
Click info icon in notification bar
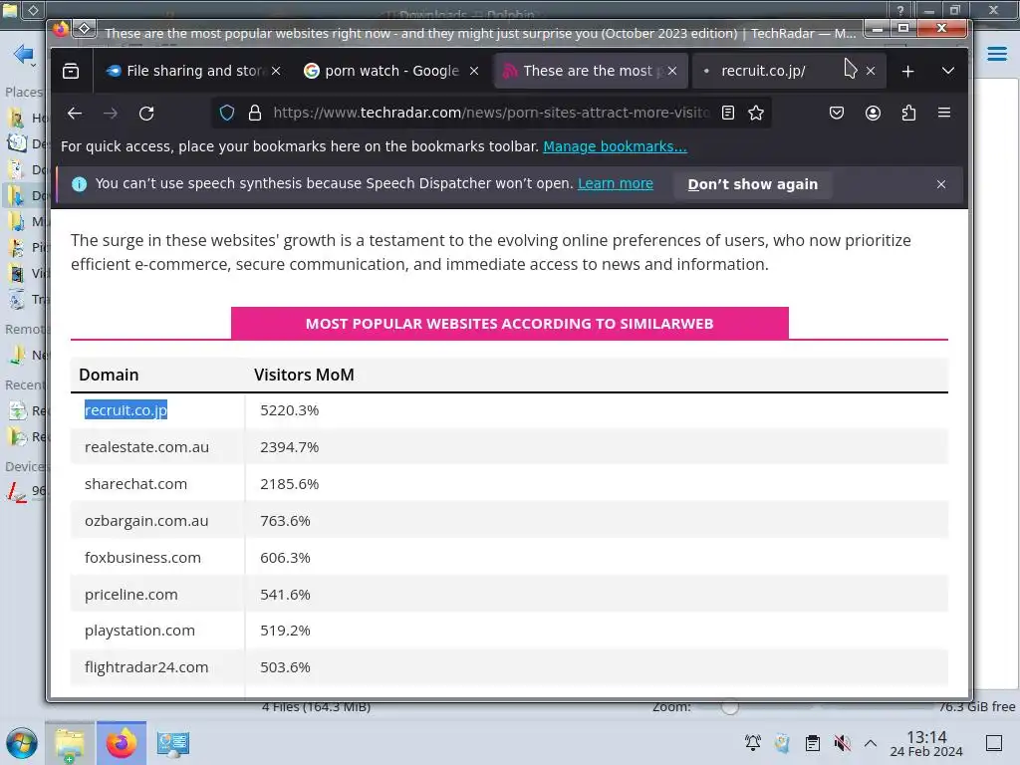click(x=80, y=184)
